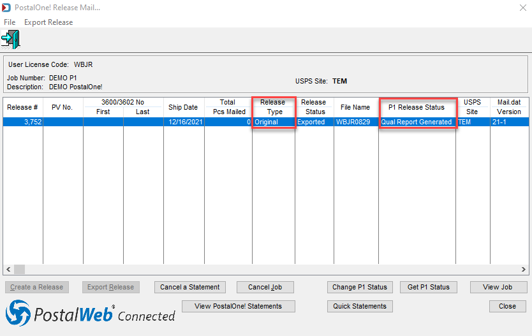Click the PostalWeb Connected logo
This screenshot has width=532, height=336.
pos(90,313)
